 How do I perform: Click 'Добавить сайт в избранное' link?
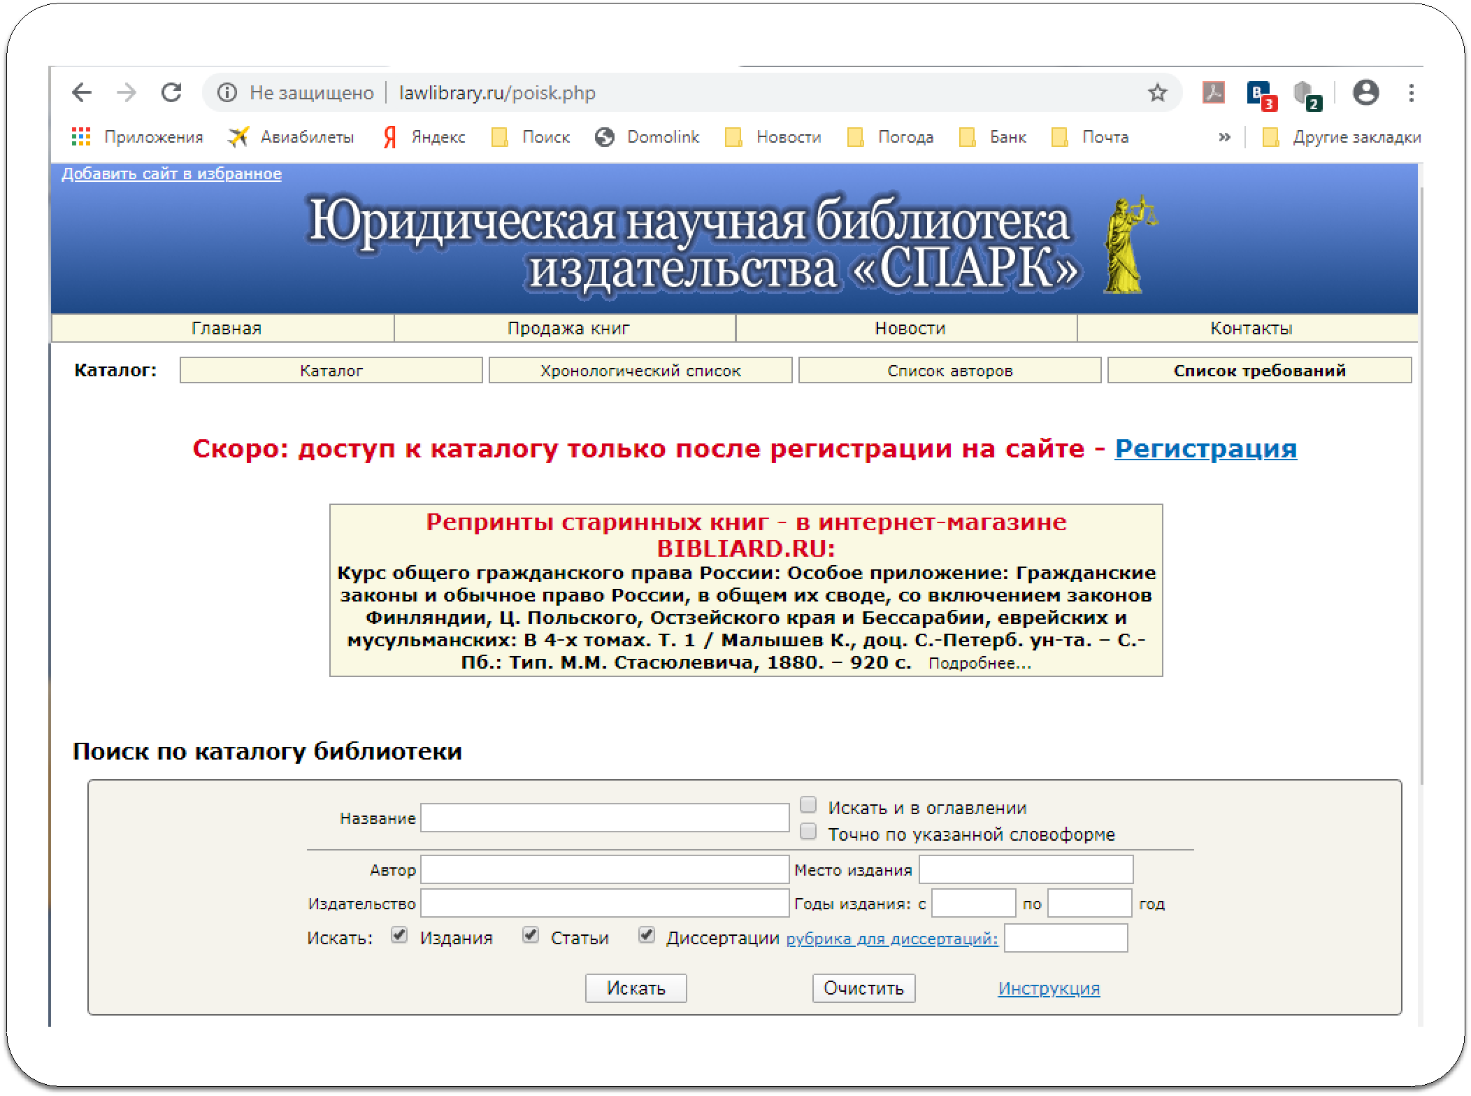coord(171,173)
